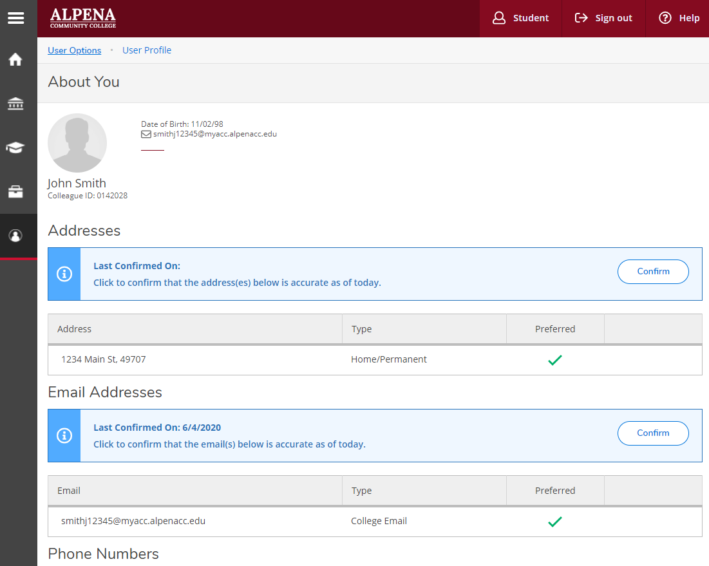Open Academics graduation cap icon
709x566 pixels.
pyautogui.click(x=15, y=147)
